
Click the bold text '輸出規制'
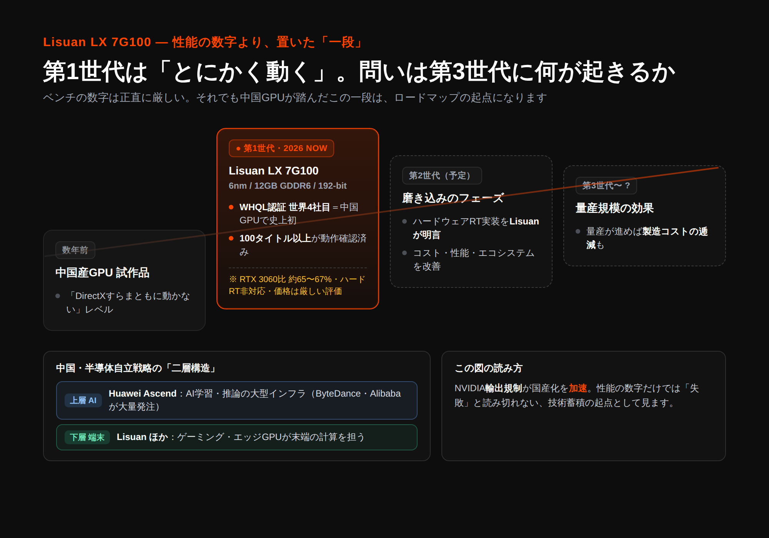[504, 388]
